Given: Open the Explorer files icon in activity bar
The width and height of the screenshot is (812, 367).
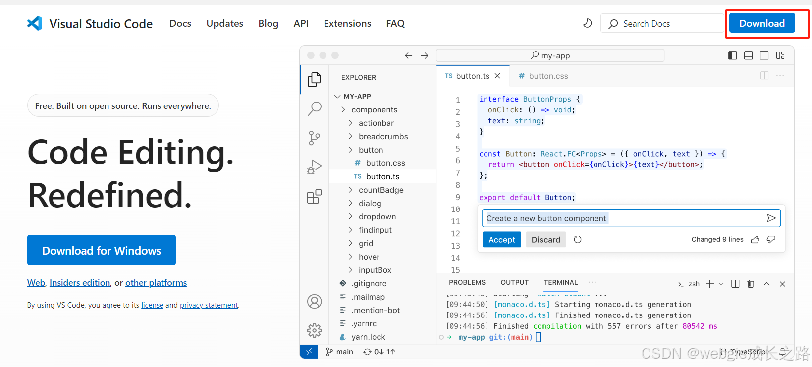Looking at the screenshot, I should [314, 79].
